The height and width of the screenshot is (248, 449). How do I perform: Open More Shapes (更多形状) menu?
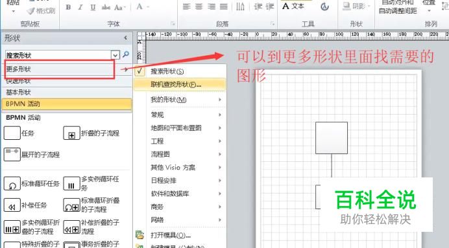coord(66,69)
